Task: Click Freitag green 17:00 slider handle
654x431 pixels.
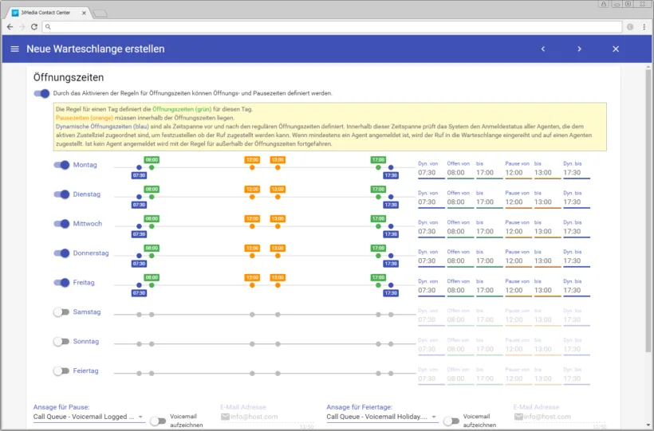Action: coord(378,285)
